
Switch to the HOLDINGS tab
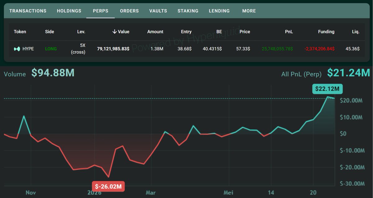click(x=69, y=11)
